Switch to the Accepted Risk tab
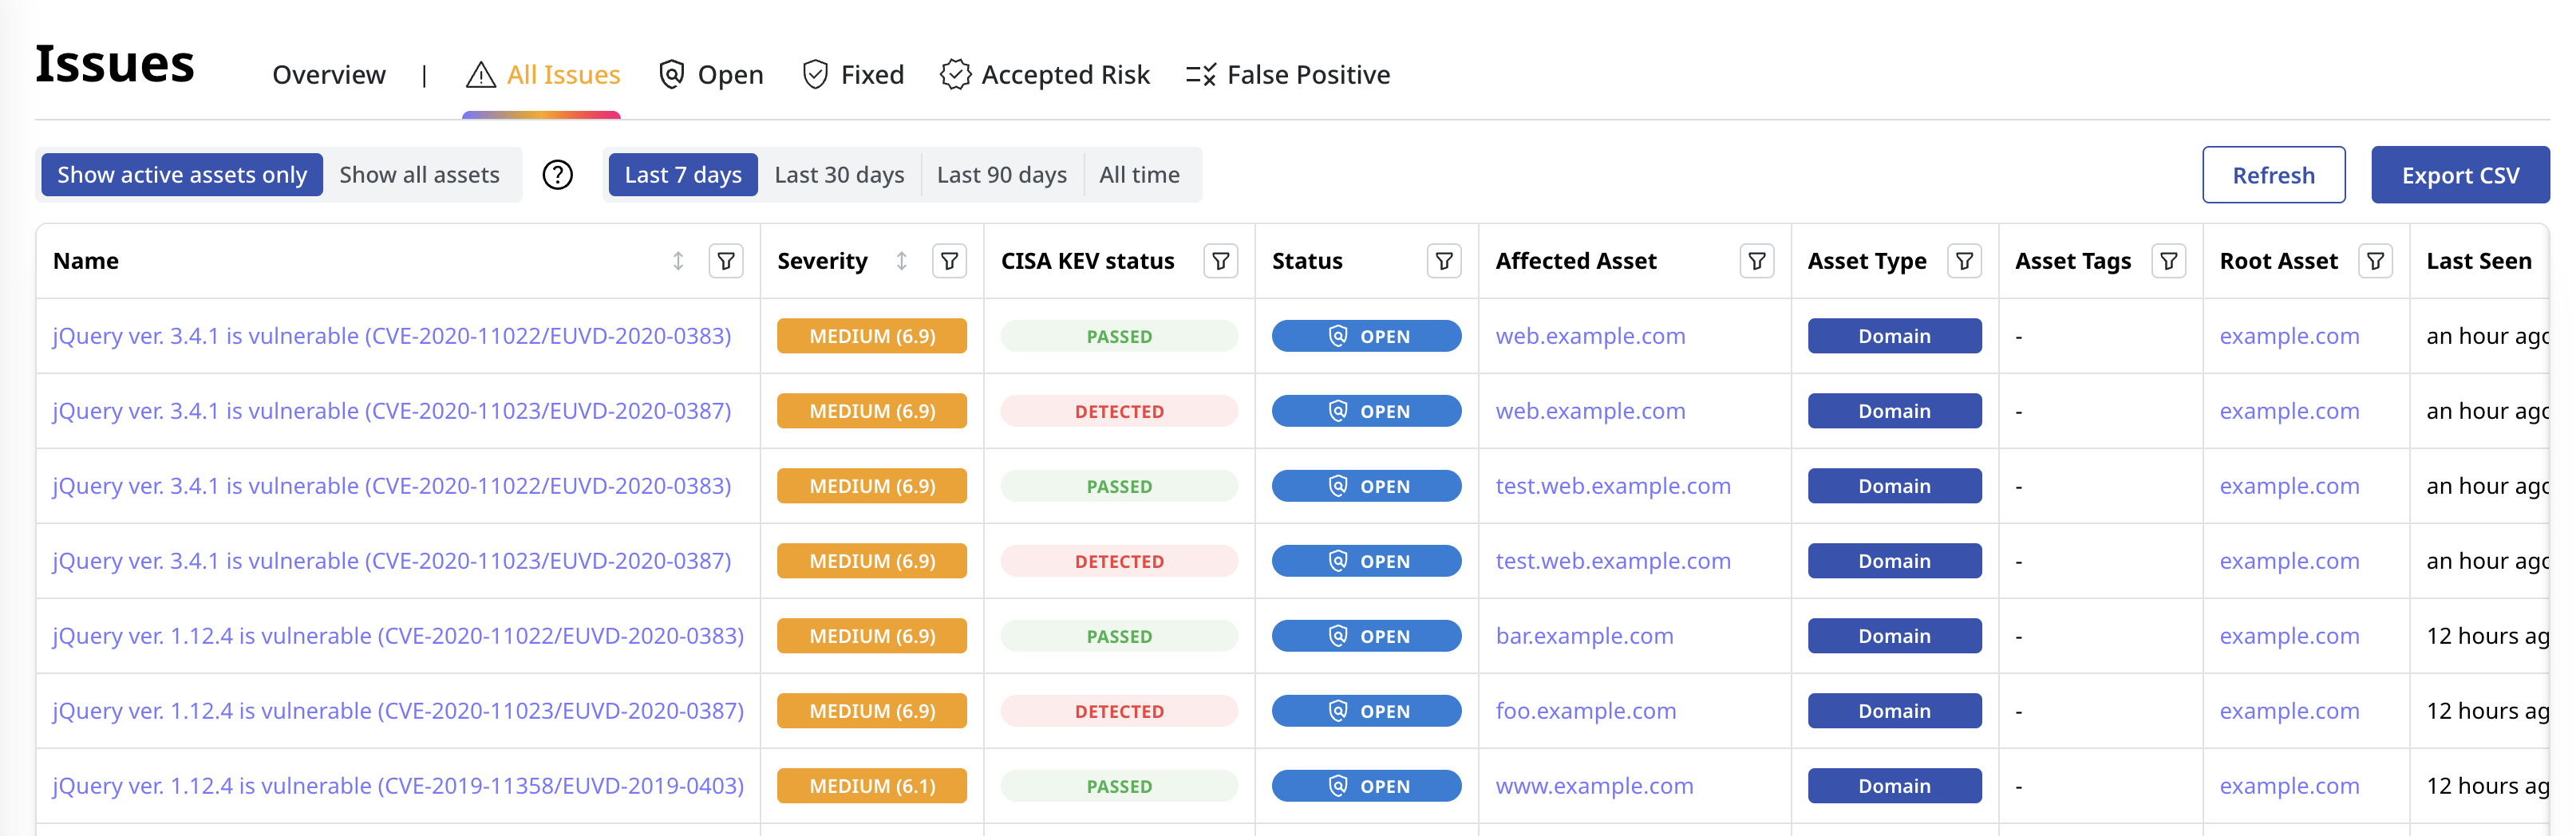This screenshot has height=836, width=2576. (1045, 75)
